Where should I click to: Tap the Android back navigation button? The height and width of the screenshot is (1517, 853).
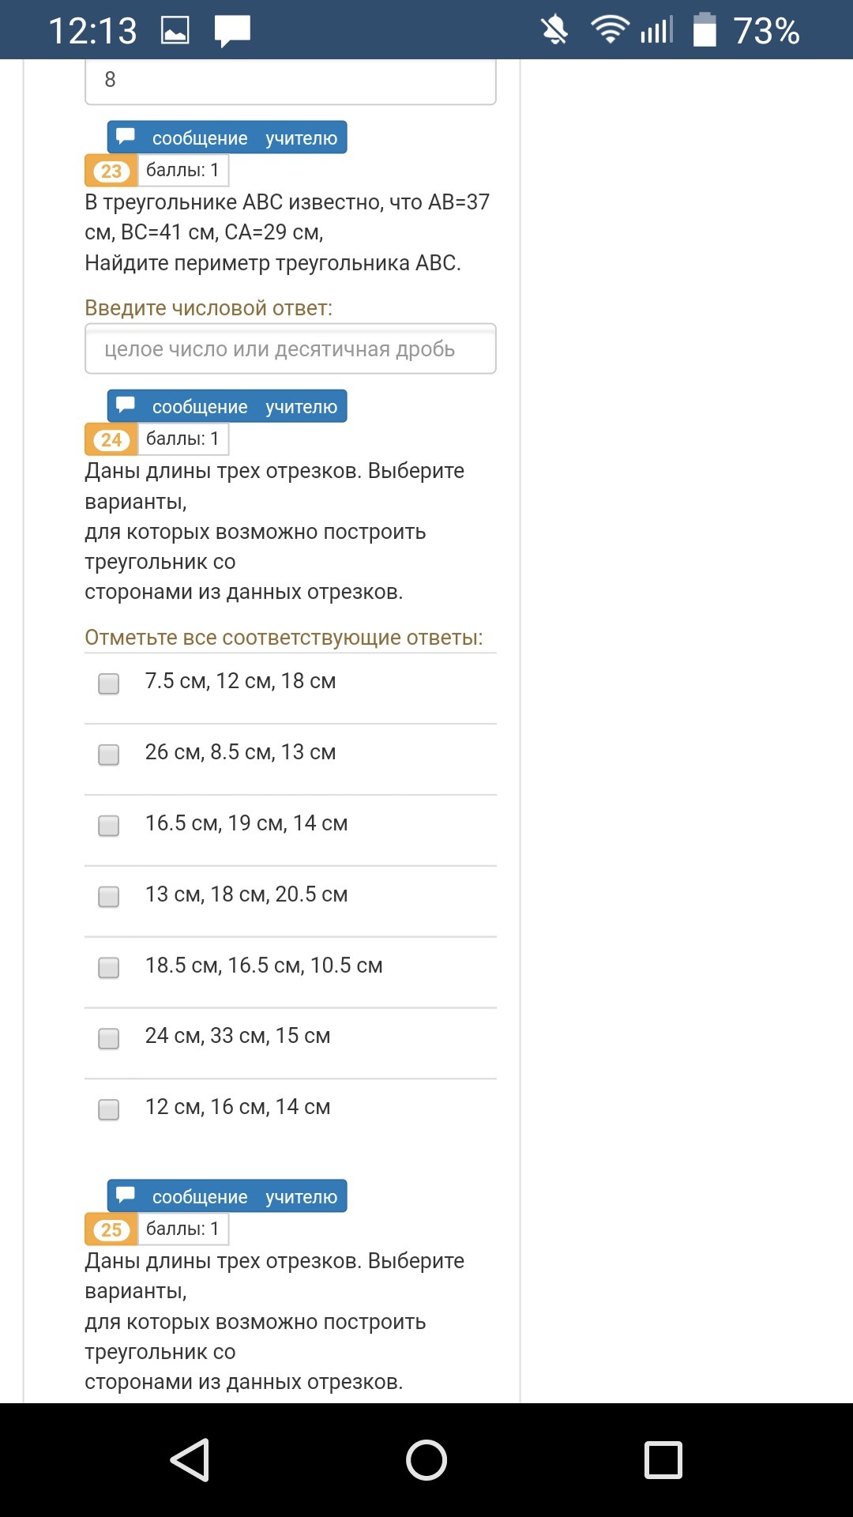click(190, 1459)
